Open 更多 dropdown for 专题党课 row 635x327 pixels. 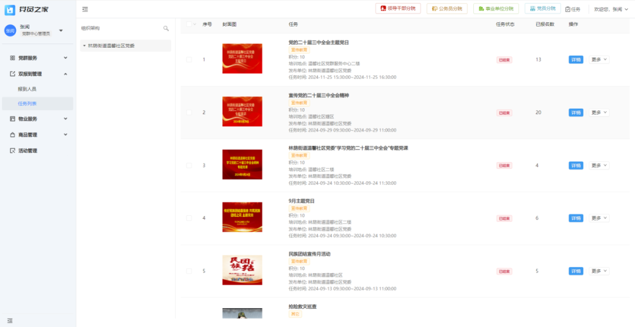[599, 165]
